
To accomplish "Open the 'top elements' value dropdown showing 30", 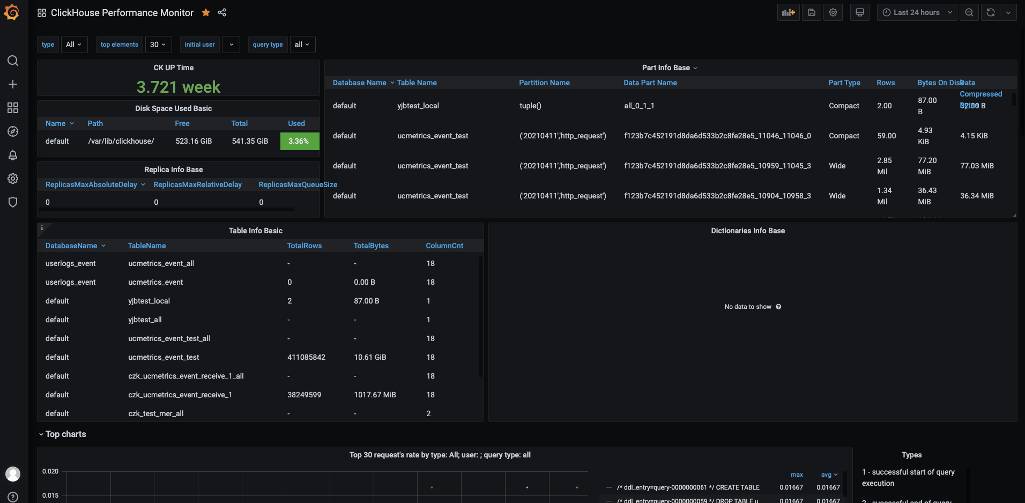I will 158,45.
